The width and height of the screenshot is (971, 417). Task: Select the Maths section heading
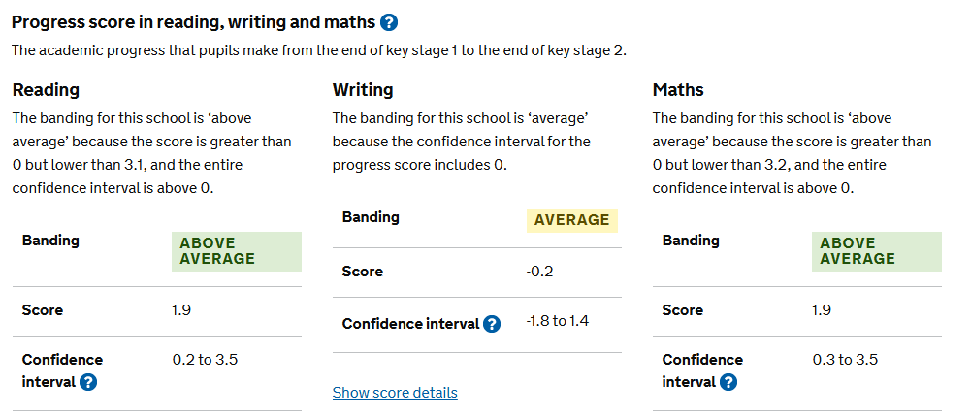(678, 90)
